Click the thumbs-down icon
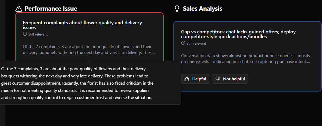This screenshot has height=126, width=322. [218, 79]
